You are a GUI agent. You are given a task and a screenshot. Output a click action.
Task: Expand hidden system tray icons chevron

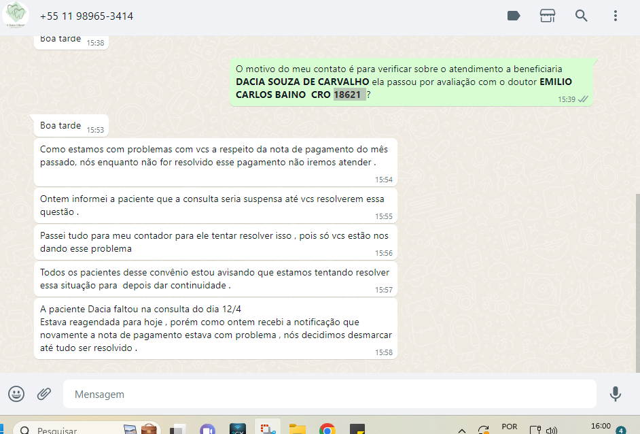tap(462, 430)
